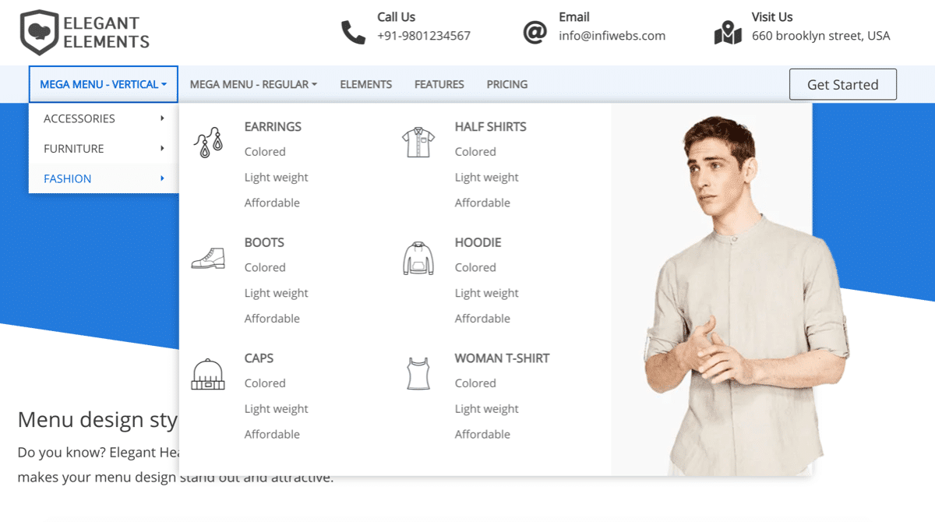Open the MEGA MENU - VERTICAL dropdown

[x=103, y=83]
